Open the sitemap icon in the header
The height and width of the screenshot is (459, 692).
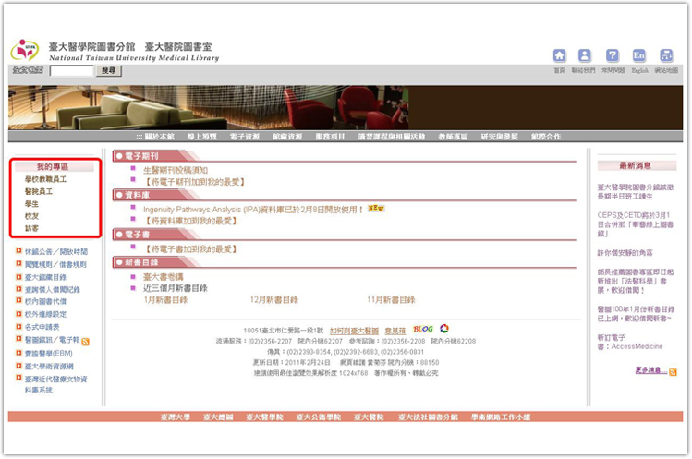pos(666,55)
